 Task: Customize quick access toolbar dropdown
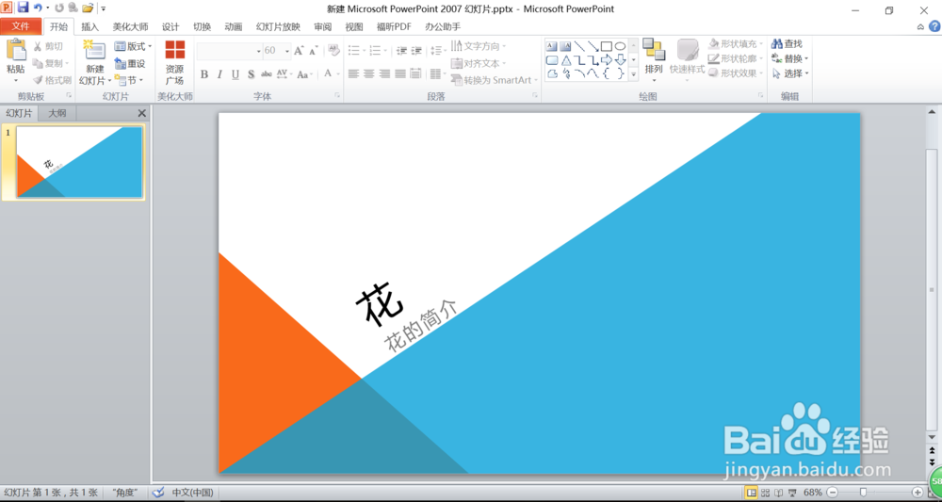coord(104,8)
